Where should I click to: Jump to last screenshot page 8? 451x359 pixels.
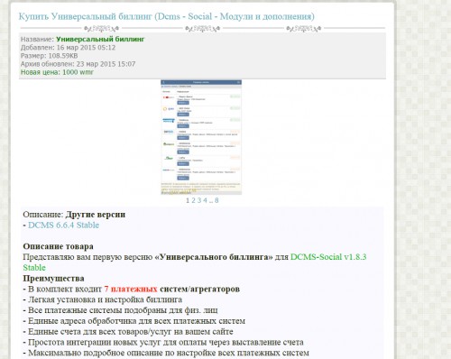[216, 200]
